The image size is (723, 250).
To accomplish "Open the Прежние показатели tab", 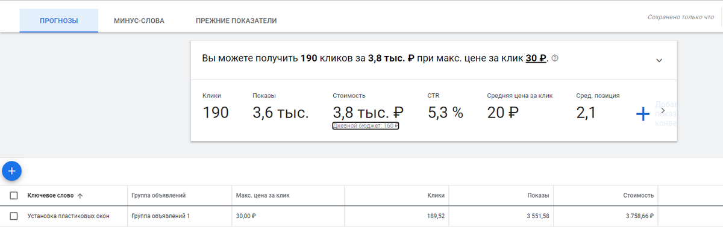I will click(x=236, y=21).
